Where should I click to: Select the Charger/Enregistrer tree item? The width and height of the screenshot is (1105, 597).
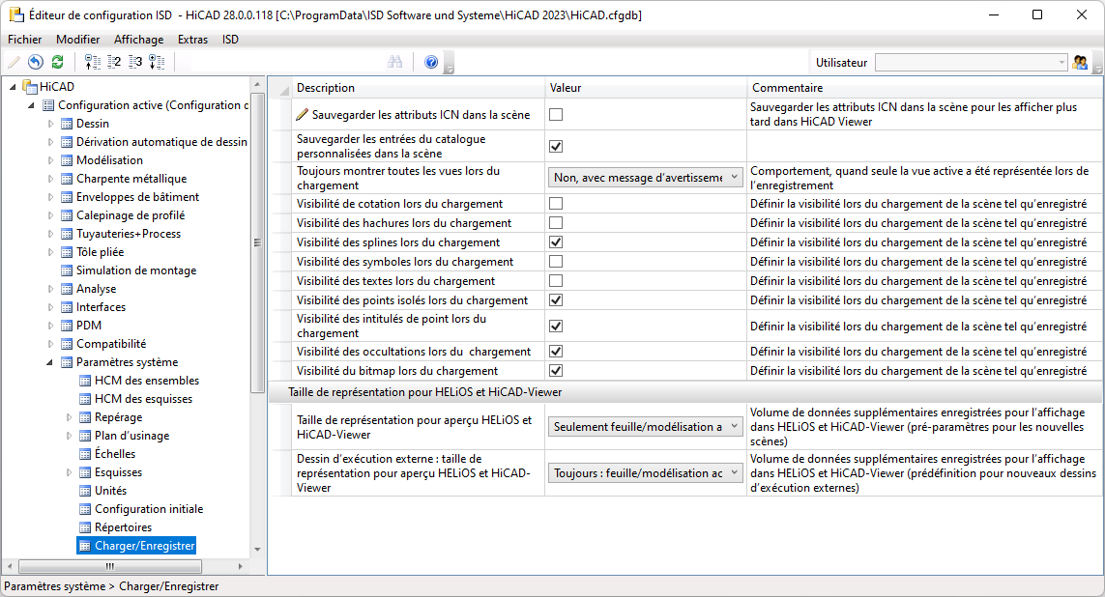coord(136,546)
